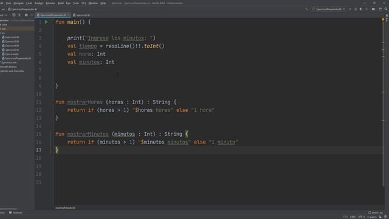Image resolution: width=389 pixels, height=219 pixels.
Task: Click the editor vertical scrollbar error stripe
Action: [x=384, y=102]
